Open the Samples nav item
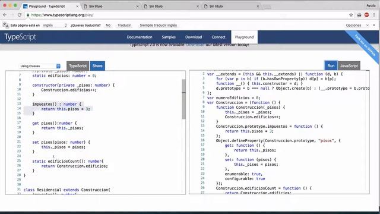 tap(169, 37)
